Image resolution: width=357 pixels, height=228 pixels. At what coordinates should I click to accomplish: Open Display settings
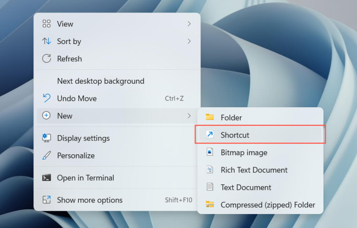[x=117, y=138]
